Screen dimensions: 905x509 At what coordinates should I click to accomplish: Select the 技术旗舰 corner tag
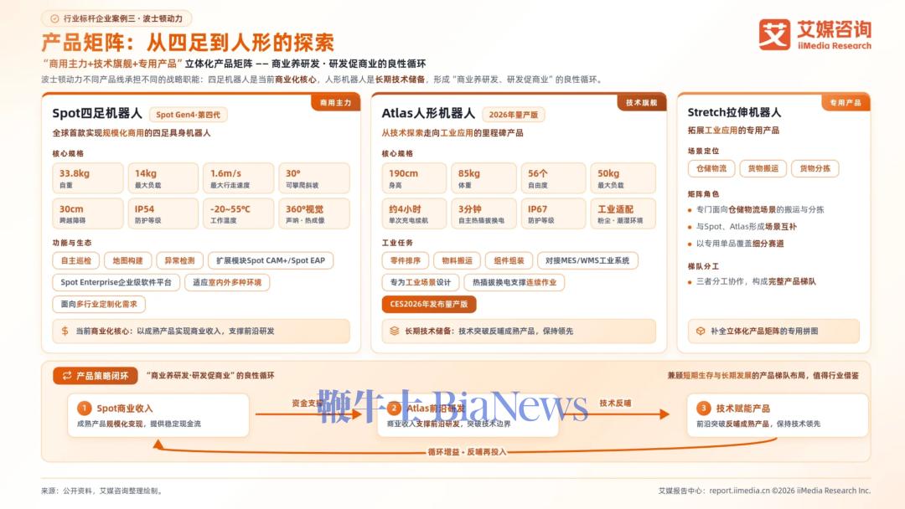[x=641, y=102]
